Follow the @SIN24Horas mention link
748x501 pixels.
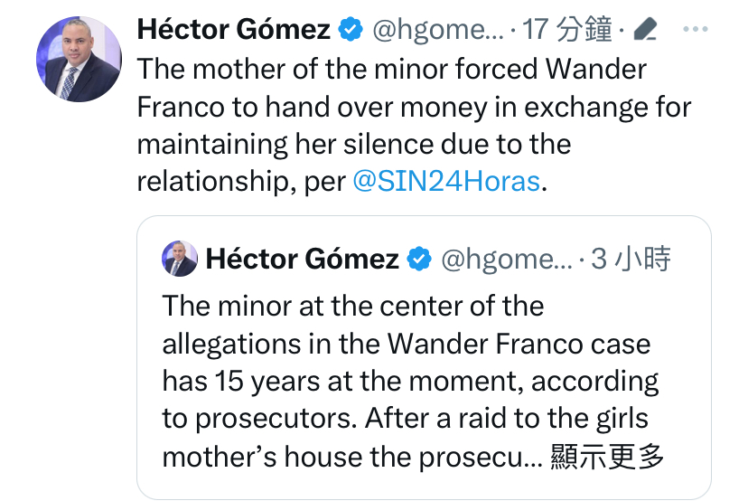tap(445, 181)
